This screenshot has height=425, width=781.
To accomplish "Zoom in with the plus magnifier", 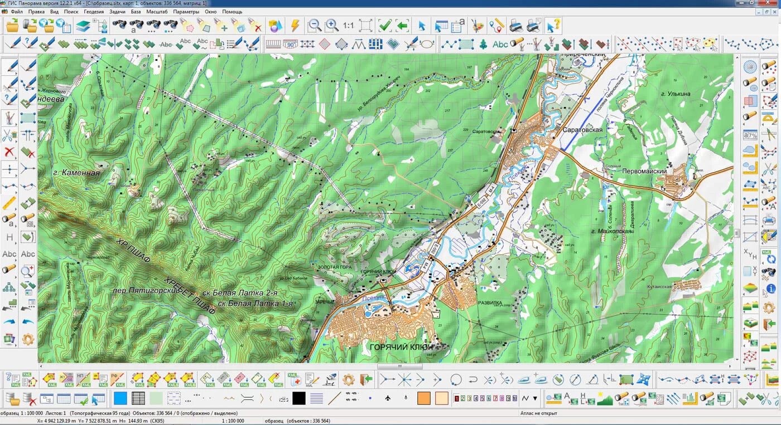I will (x=332, y=26).
